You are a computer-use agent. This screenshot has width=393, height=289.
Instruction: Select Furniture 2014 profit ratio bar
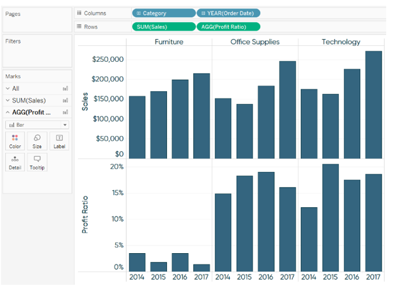point(137,262)
